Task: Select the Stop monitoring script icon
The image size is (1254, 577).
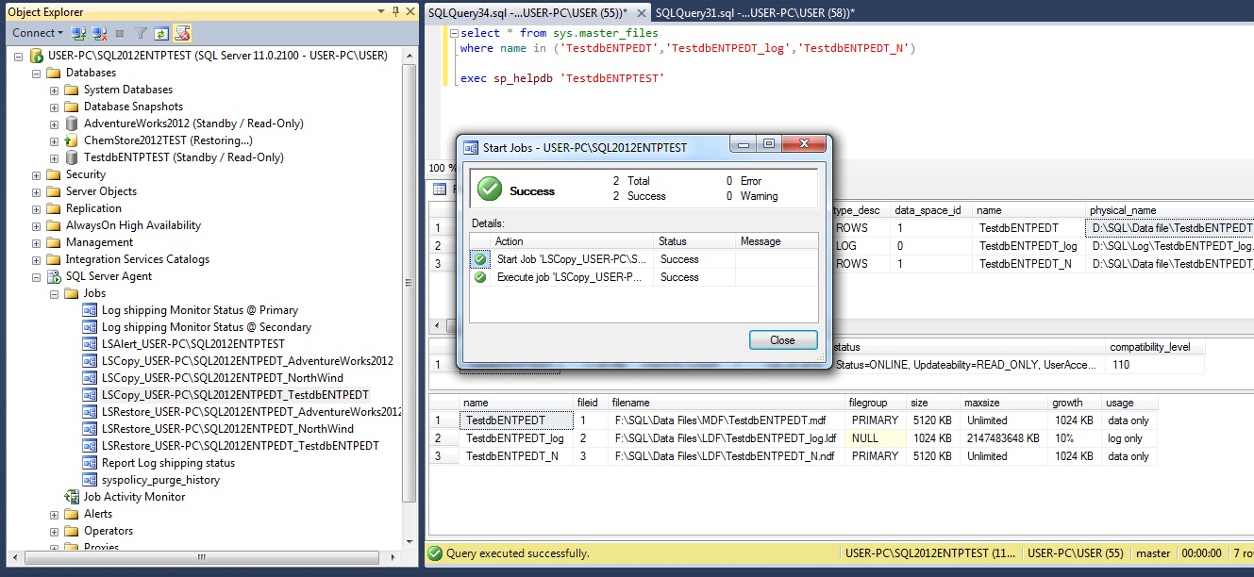Action: 183,32
